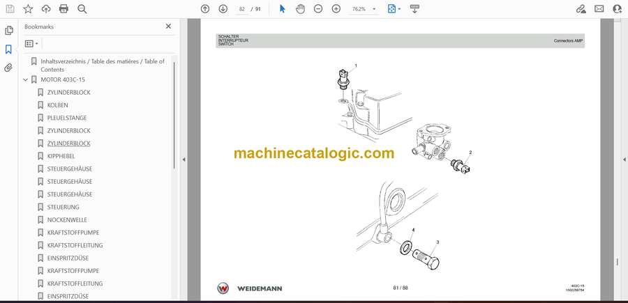Viewport: 628px width, 303px height.
Task: Click the page number field showing 82
Action: [x=241, y=9]
